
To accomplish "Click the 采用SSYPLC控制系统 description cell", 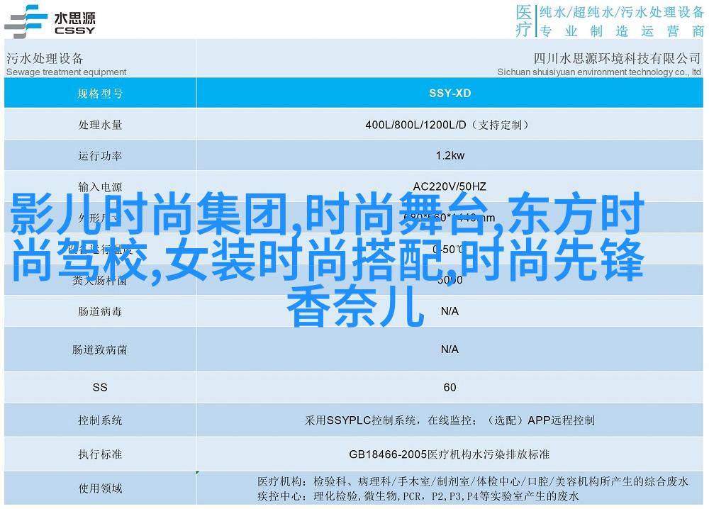I will (450, 420).
